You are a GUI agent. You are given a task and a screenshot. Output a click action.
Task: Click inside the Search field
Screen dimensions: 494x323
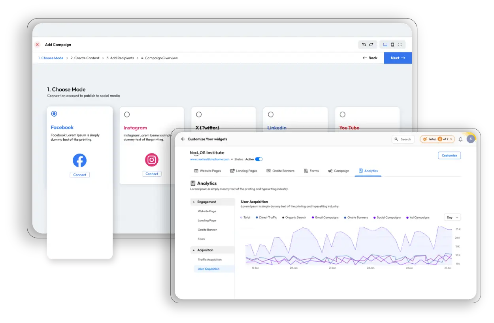pyautogui.click(x=403, y=139)
